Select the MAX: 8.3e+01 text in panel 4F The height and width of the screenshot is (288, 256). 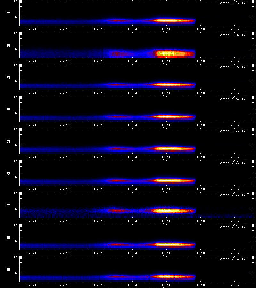tap(234, 99)
